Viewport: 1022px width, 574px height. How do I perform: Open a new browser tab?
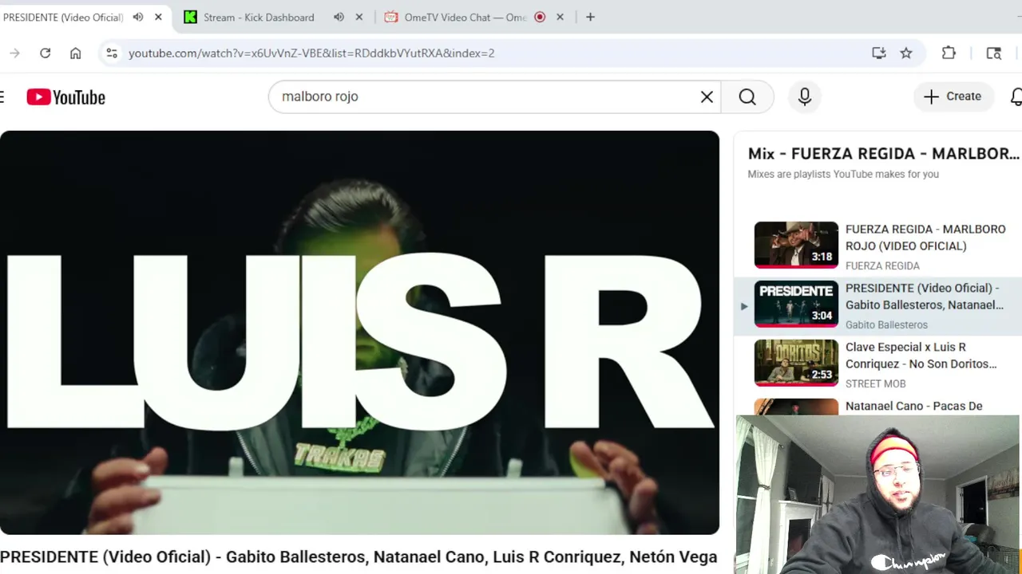tap(590, 17)
